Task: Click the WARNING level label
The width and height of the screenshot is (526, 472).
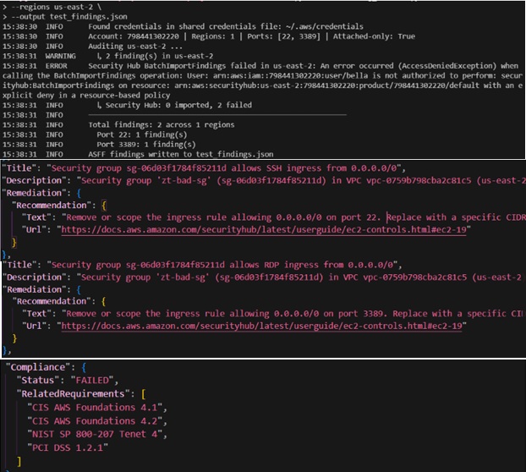Action: (x=60, y=56)
